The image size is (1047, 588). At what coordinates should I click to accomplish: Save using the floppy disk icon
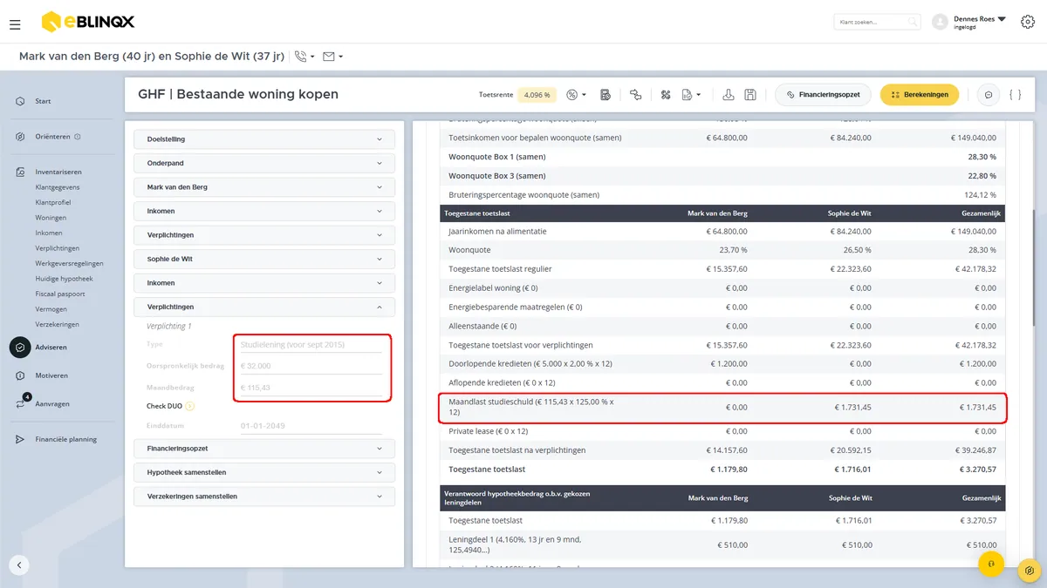750,95
